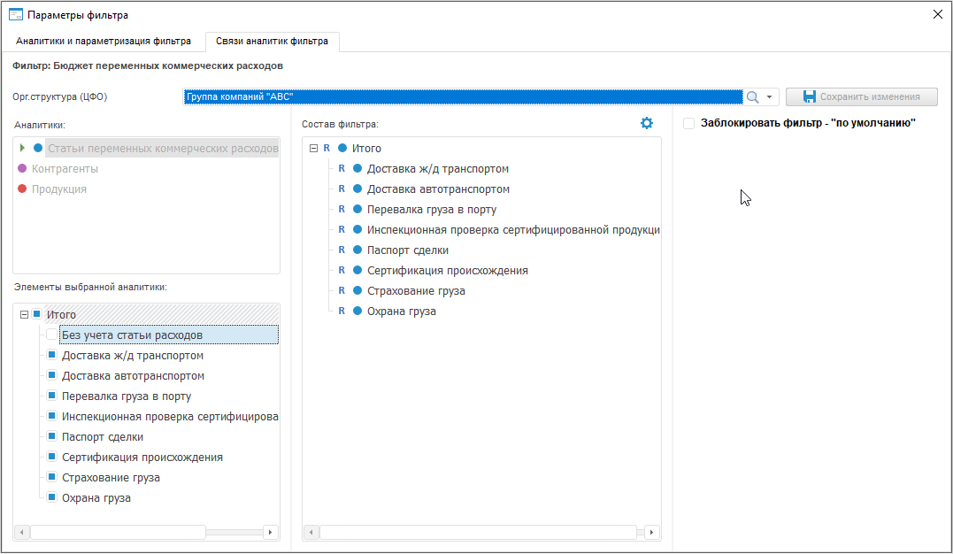Click the Орг.структура input field with Группа компаний
Image resolution: width=953 pixels, height=554 pixels.
462,97
